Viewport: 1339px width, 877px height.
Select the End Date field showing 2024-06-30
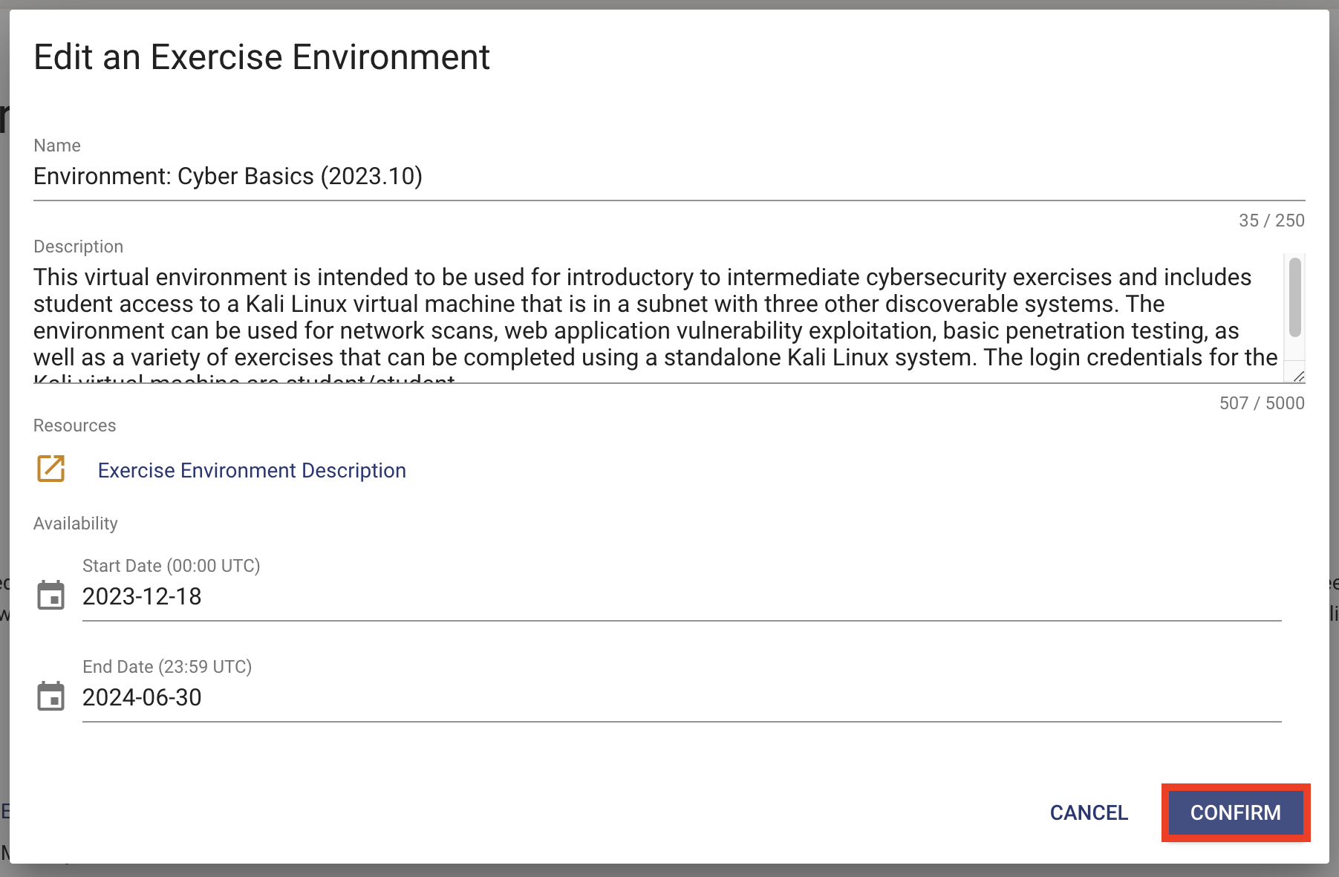681,697
